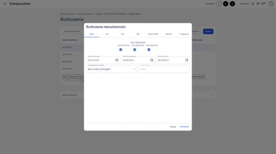Click the Potwierdź button

[x=184, y=127]
